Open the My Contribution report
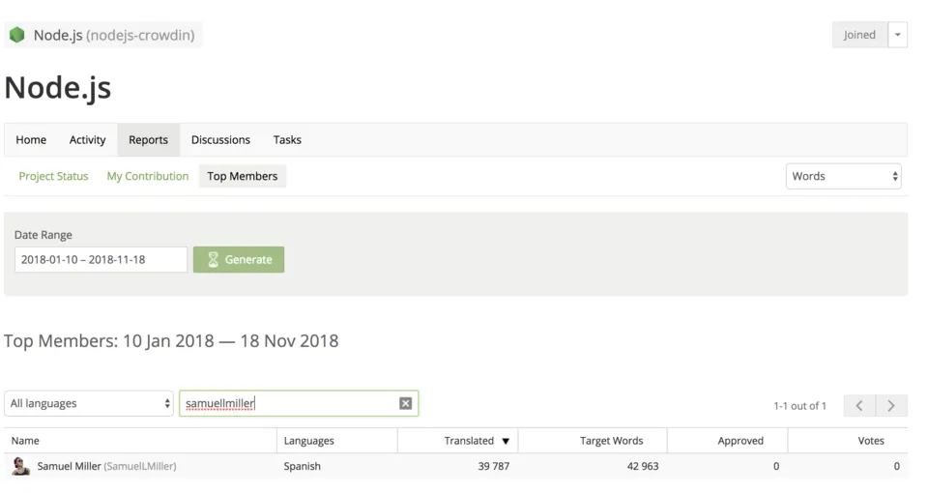 tap(148, 176)
